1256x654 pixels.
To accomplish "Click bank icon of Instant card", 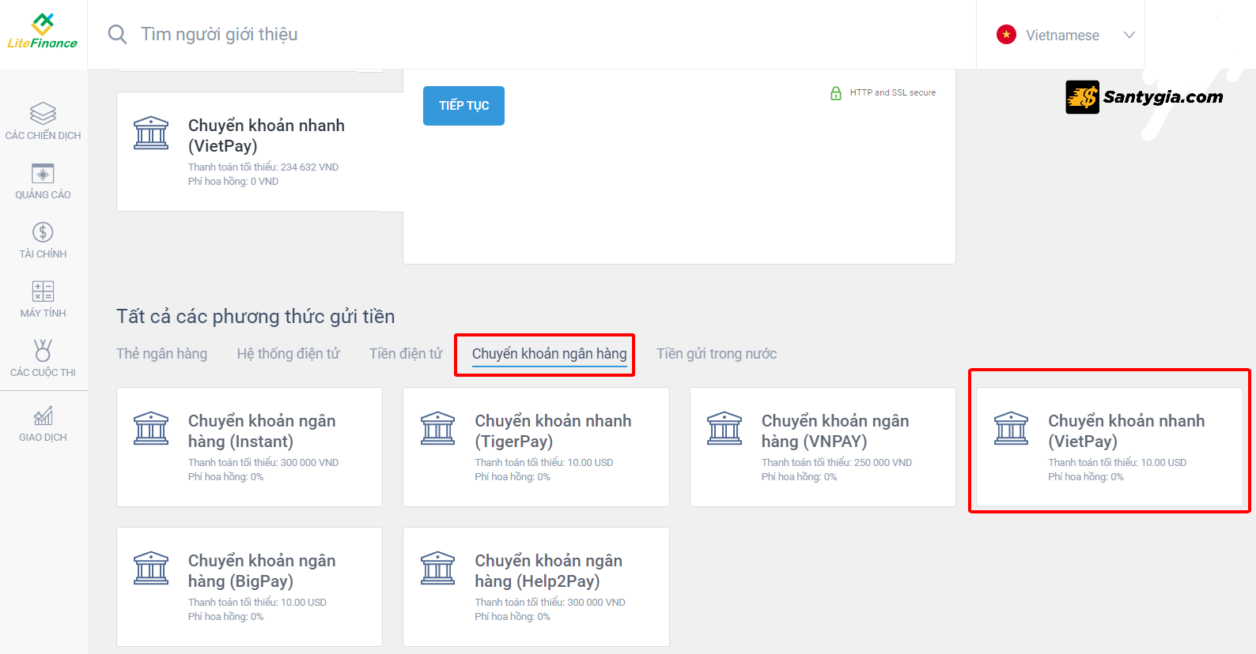I will (151, 428).
